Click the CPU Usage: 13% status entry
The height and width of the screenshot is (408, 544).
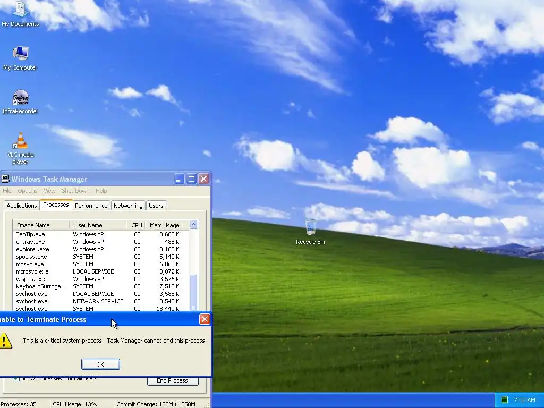pyautogui.click(x=74, y=404)
